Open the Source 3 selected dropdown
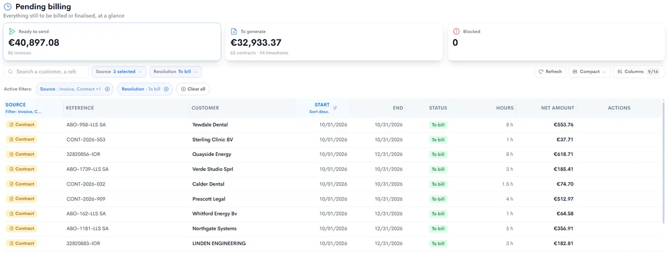The width and height of the screenshot is (669, 254). click(x=119, y=72)
